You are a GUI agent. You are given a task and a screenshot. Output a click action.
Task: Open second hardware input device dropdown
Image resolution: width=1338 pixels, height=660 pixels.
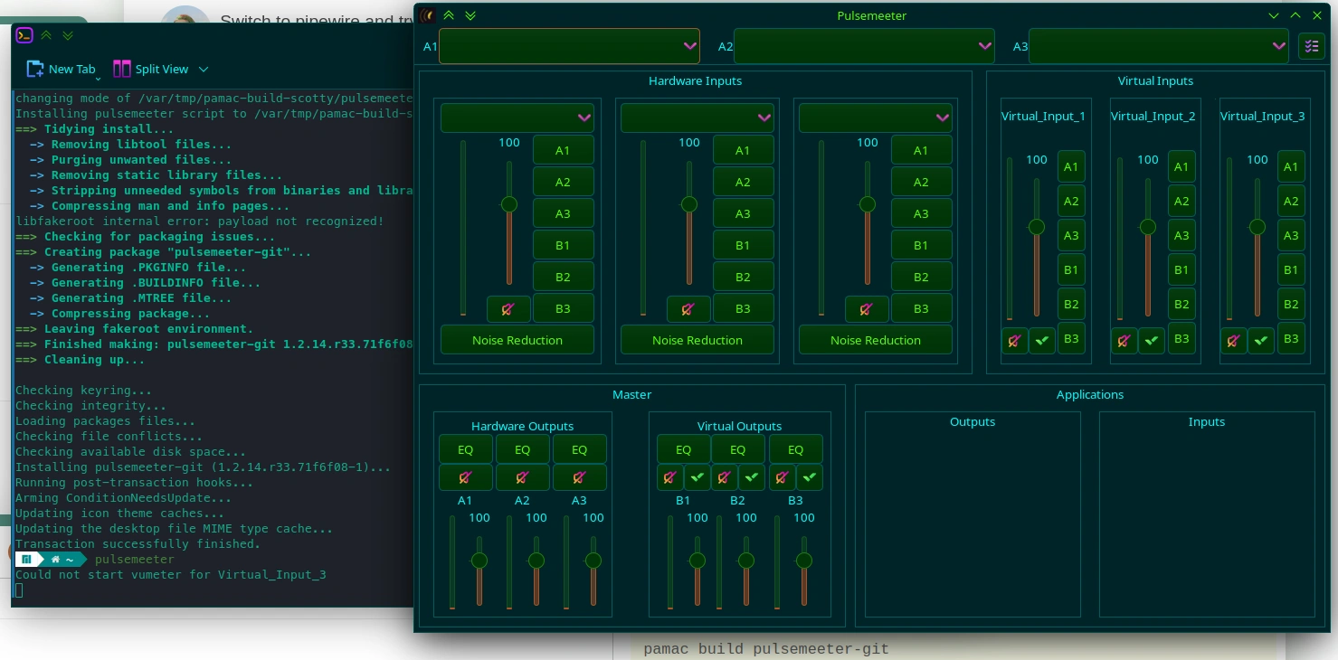tap(697, 118)
